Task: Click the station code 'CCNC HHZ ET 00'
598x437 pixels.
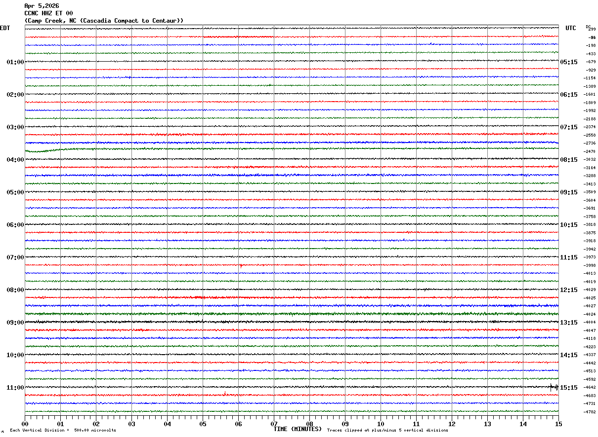Action: tap(48, 13)
